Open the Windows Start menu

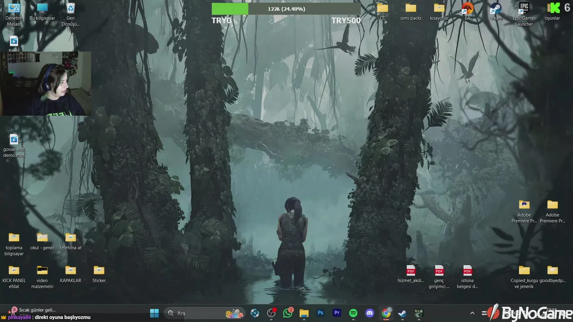(x=154, y=313)
